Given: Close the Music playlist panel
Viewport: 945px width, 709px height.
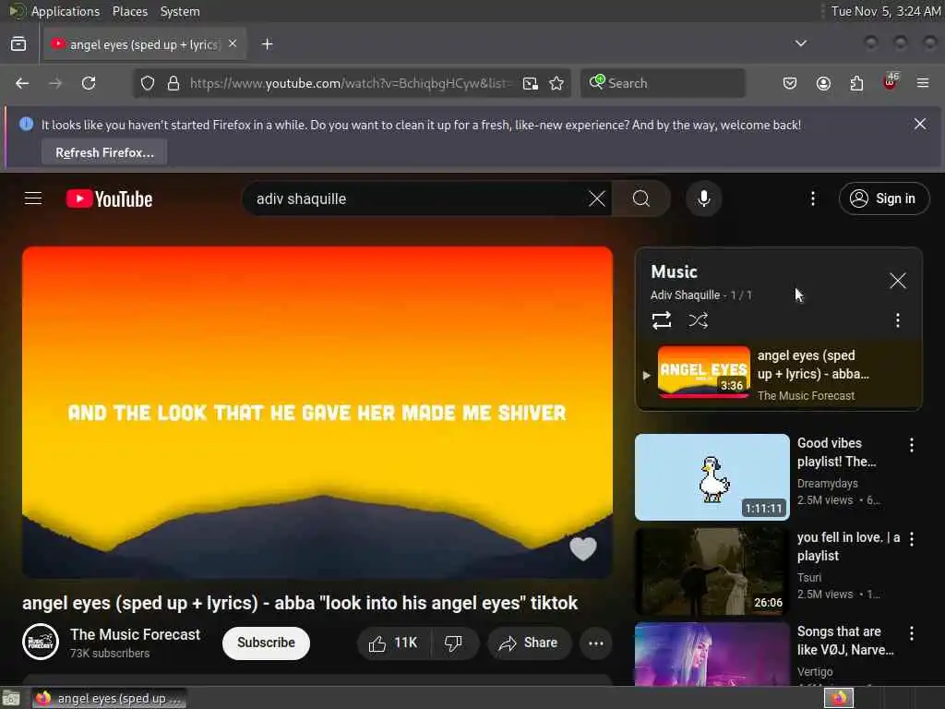Looking at the screenshot, I should tap(897, 281).
